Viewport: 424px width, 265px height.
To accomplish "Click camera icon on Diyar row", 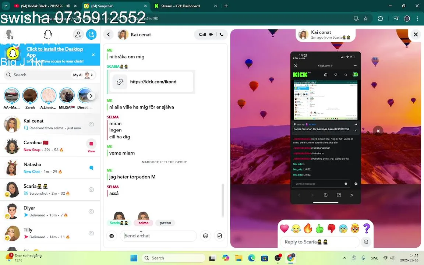I will (x=91, y=212).
